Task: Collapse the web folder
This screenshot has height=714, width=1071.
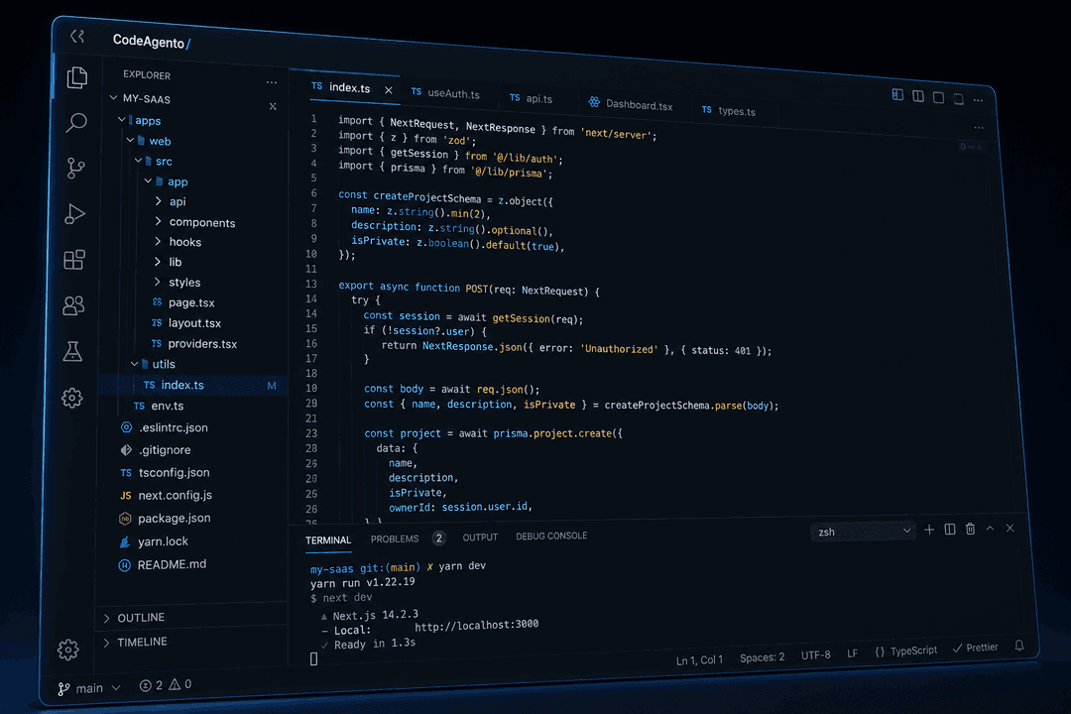Action: tap(130, 140)
